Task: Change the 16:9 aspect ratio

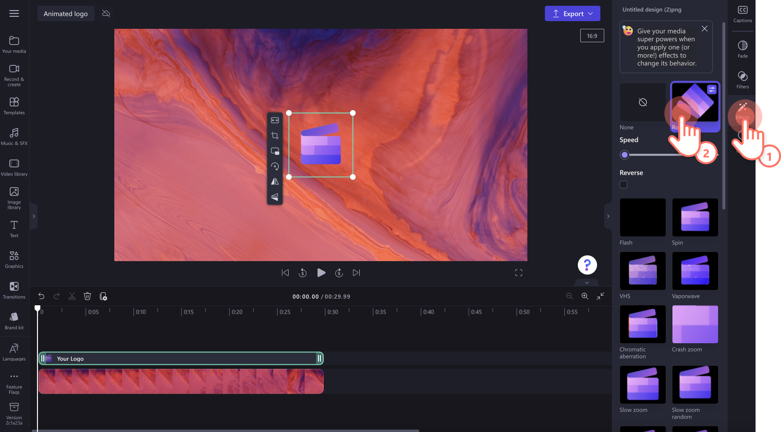Action: coord(592,36)
